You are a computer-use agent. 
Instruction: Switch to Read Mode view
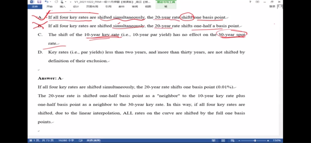point(214,140)
